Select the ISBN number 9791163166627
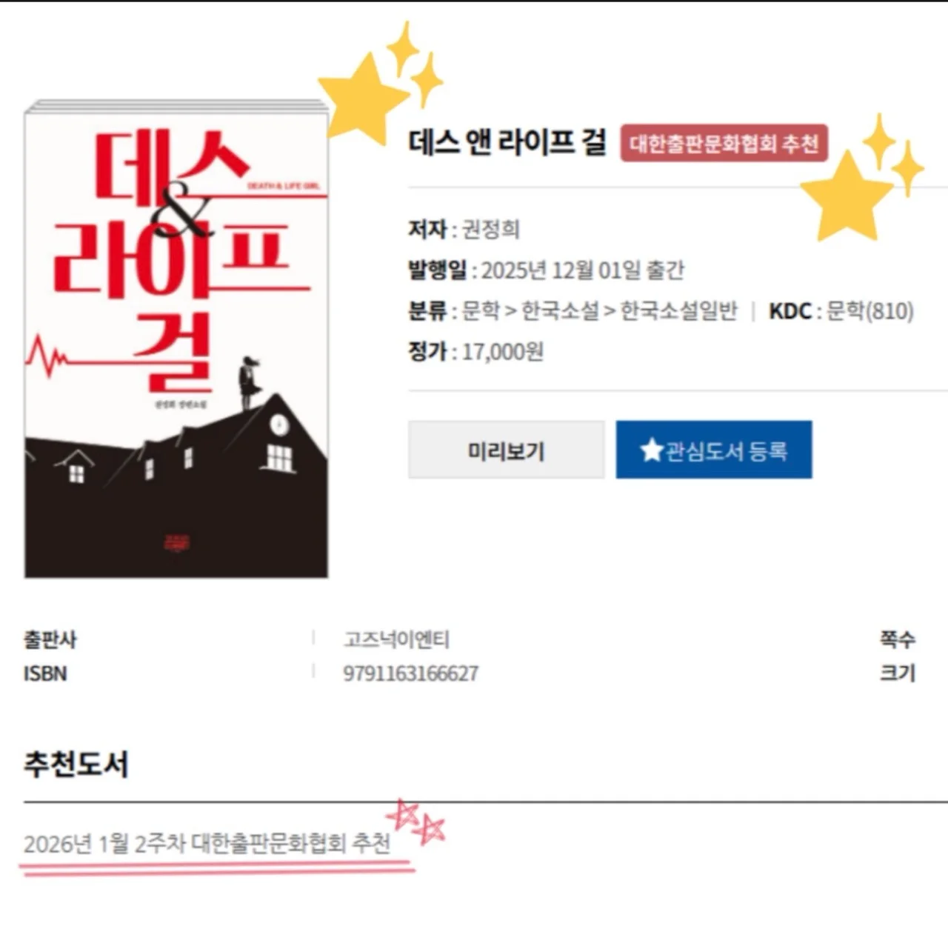 (x=410, y=673)
